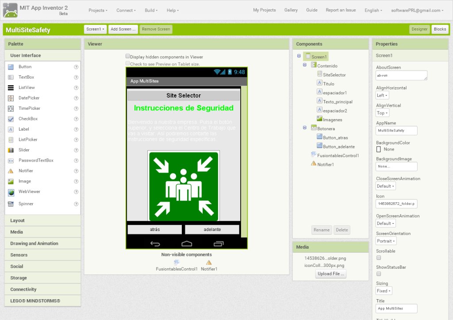Select SiteSelector in the Components tree
This screenshot has height=320, width=453.
click(x=334, y=75)
